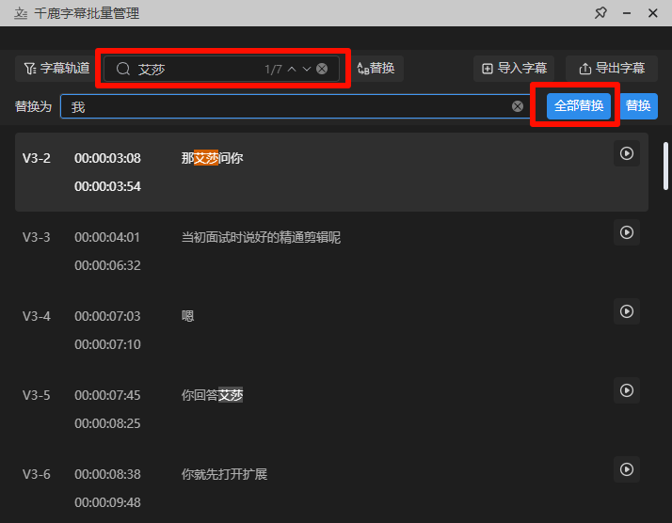
Task: Play subtitle V3-4 preview
Action: pyautogui.click(x=627, y=311)
